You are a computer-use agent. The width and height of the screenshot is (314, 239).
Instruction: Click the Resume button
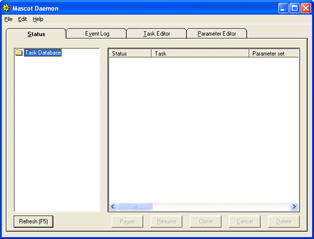(x=166, y=221)
